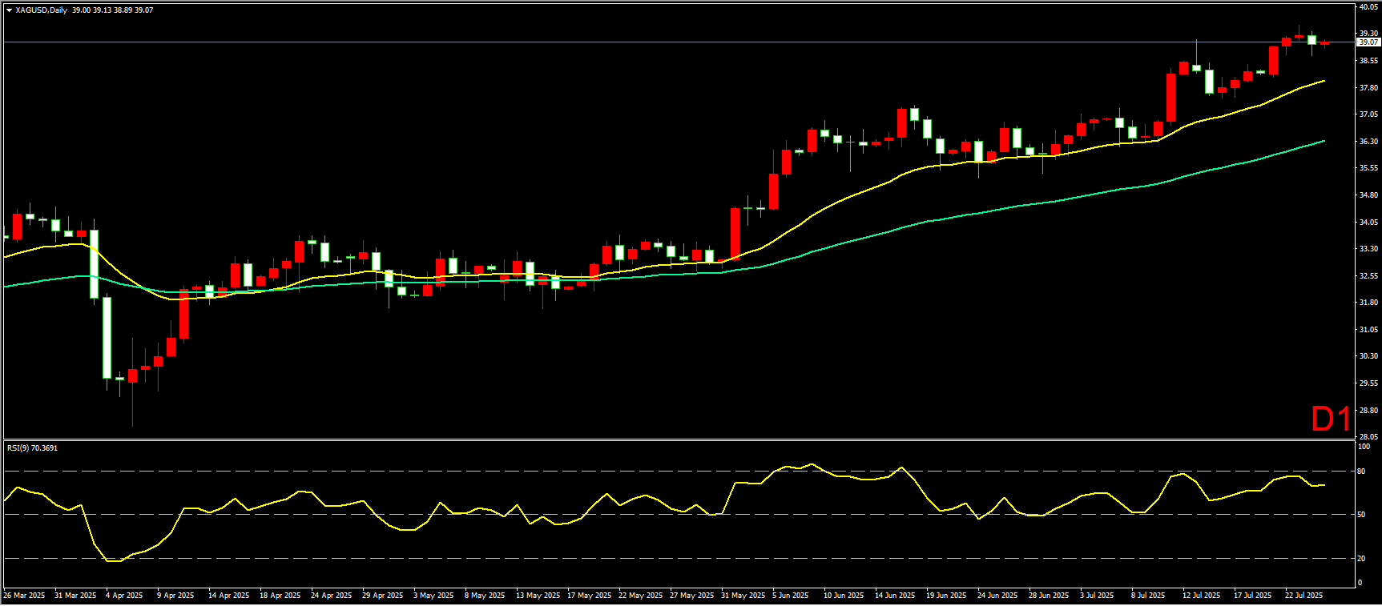Click the XAGUSD,Daily chart title
1382x606 pixels.
[x=41, y=10]
